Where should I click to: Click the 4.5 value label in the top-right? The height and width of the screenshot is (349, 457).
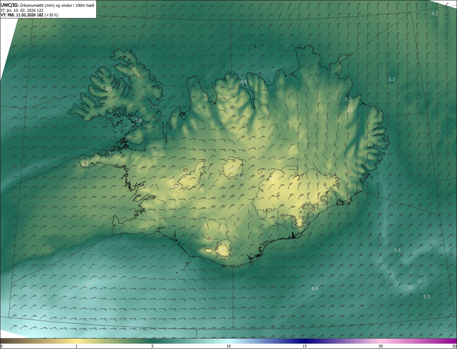[435, 14]
